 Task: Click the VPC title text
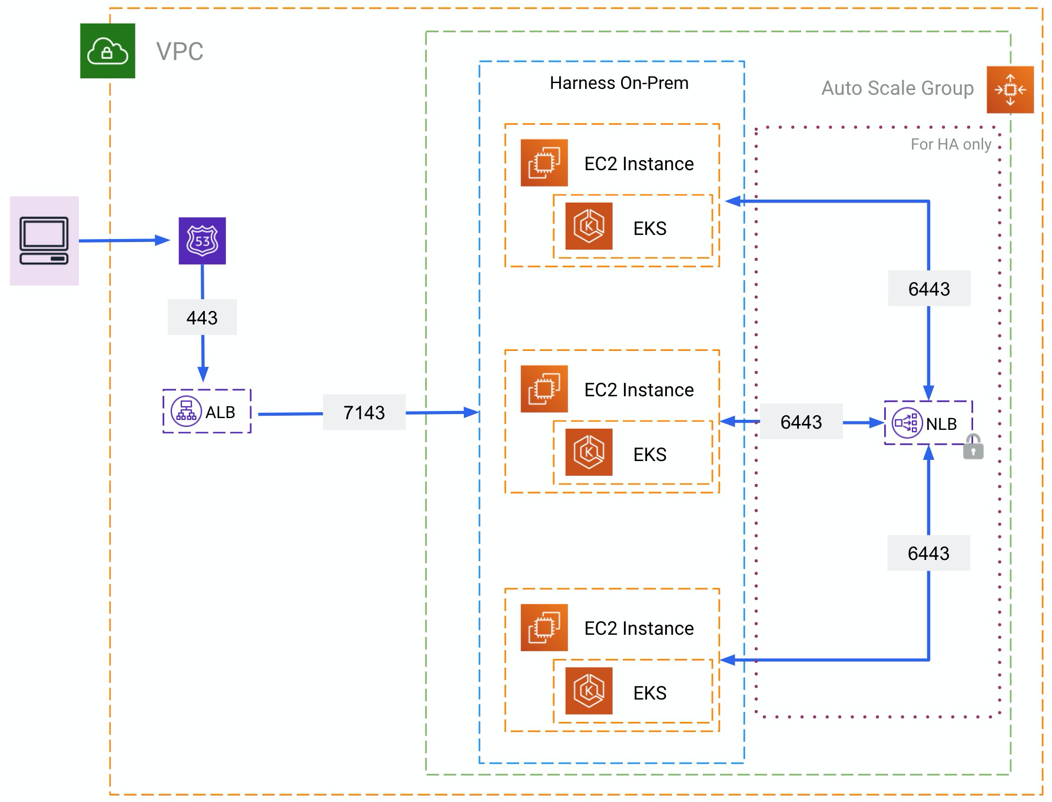point(180,51)
